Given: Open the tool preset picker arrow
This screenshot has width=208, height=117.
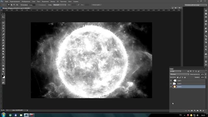Looking at the screenshot, I should tap(6, 5).
